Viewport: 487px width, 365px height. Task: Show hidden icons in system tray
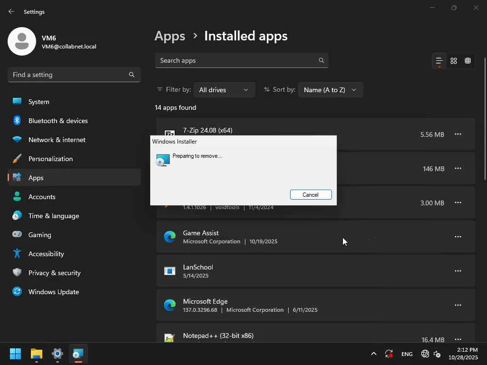click(x=373, y=354)
